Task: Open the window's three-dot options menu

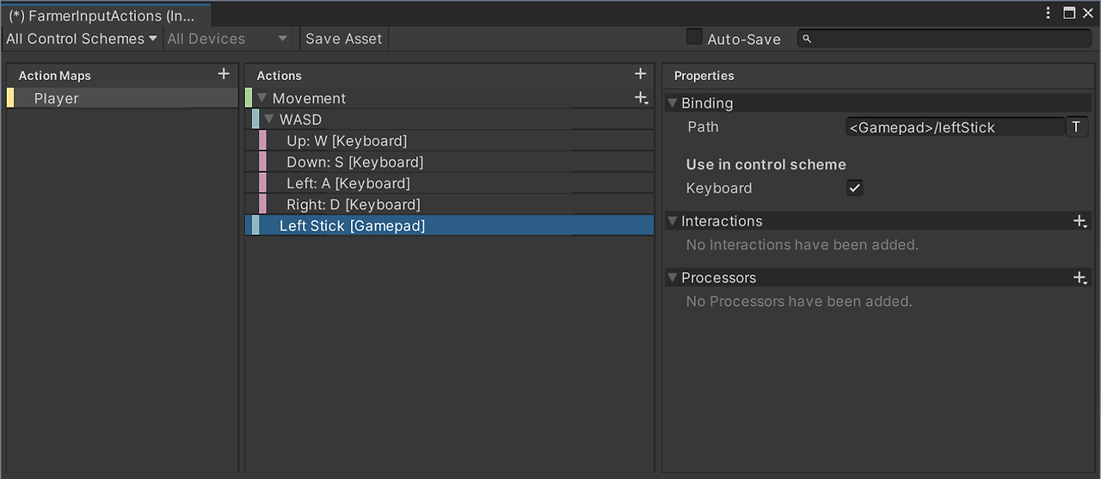Action: [1048, 13]
